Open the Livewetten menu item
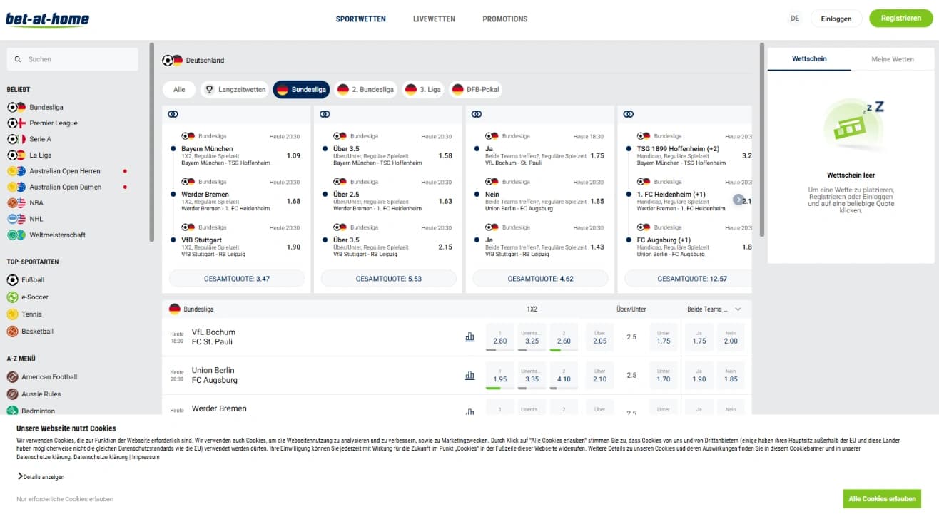Image resolution: width=939 pixels, height=519 pixels. 434,19
